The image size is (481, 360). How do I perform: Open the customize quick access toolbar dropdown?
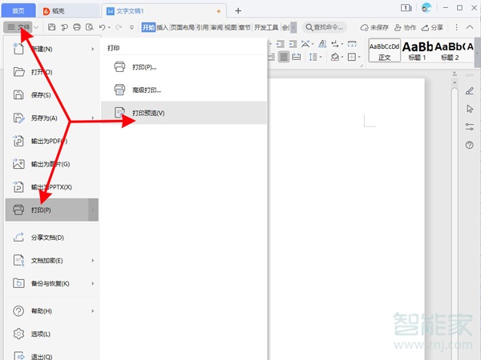(x=131, y=27)
